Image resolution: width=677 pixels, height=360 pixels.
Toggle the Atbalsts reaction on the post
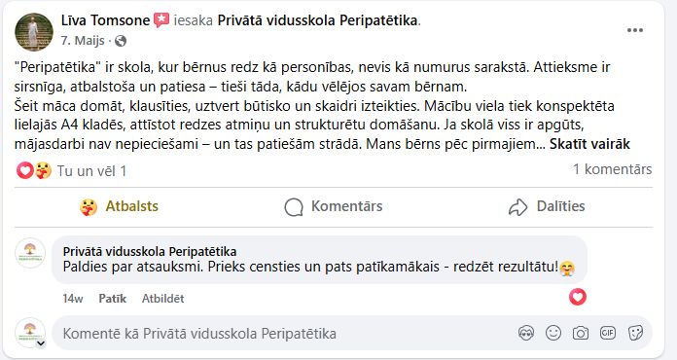(x=120, y=207)
